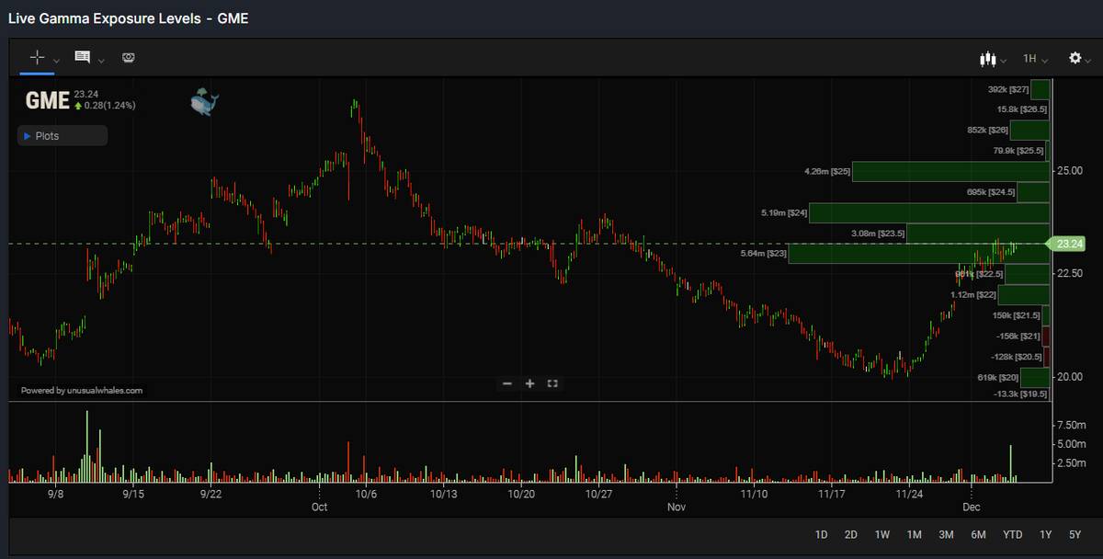
Task: Click the 15.8k [$26.5] gamma label
Action: [1021, 108]
